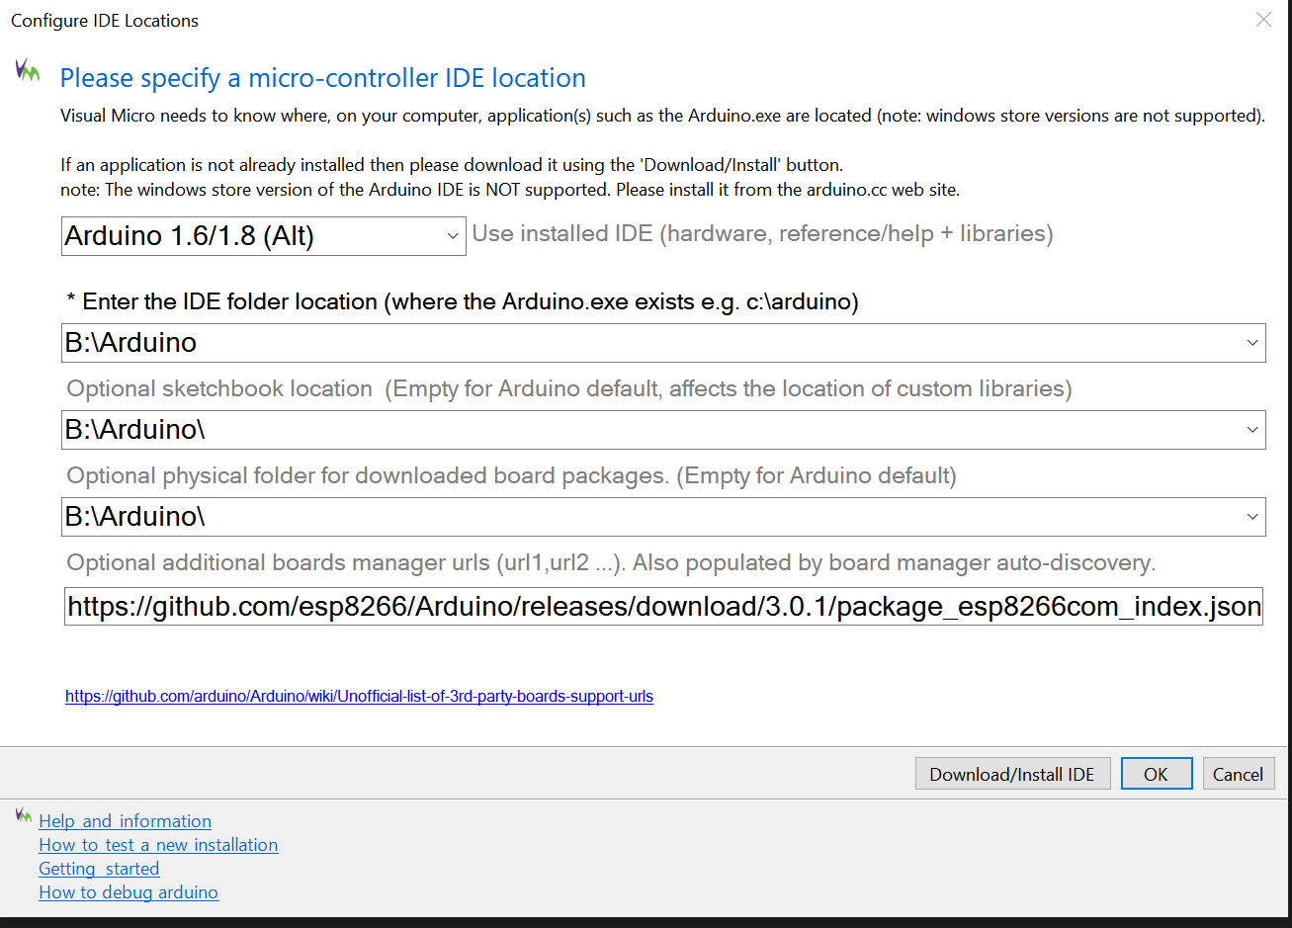This screenshot has height=928, width=1292.
Task: Click the 'Optional physical folder for downloaded board packages' label
Action: tap(511, 475)
